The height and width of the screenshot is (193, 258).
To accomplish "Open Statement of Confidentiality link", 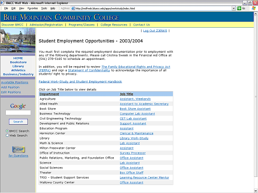I will click(89, 71).
